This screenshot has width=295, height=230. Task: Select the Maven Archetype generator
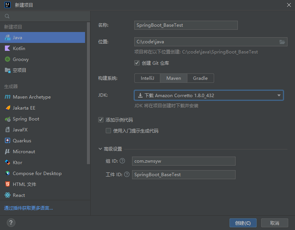coord(43,97)
